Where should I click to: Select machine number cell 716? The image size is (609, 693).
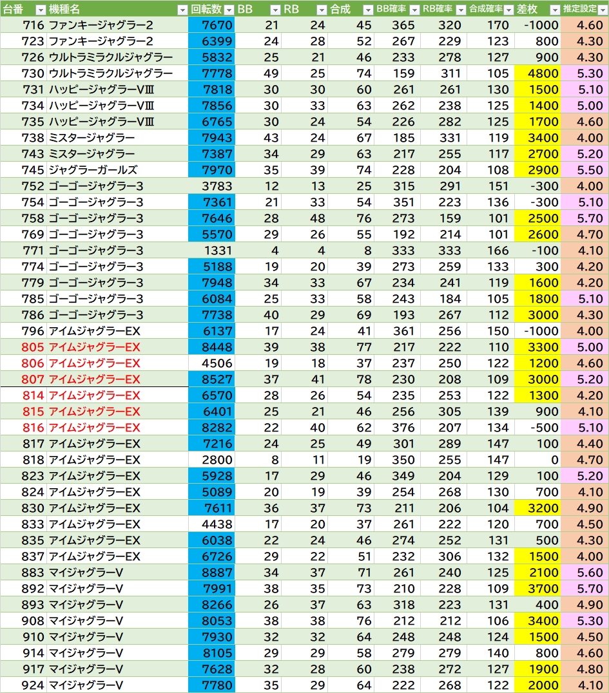[x=23, y=25]
